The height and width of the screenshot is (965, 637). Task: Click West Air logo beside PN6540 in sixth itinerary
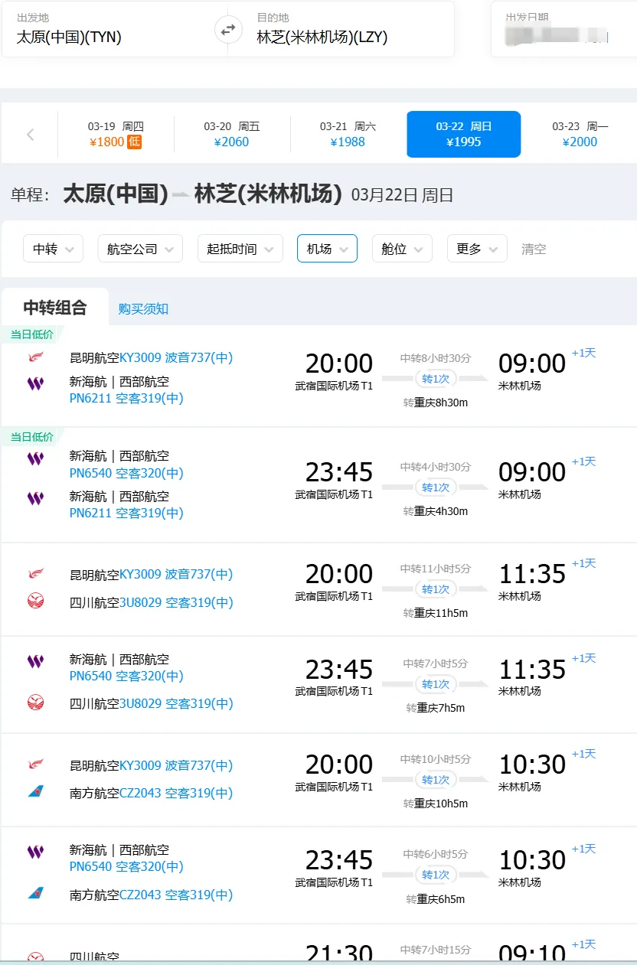point(35,852)
